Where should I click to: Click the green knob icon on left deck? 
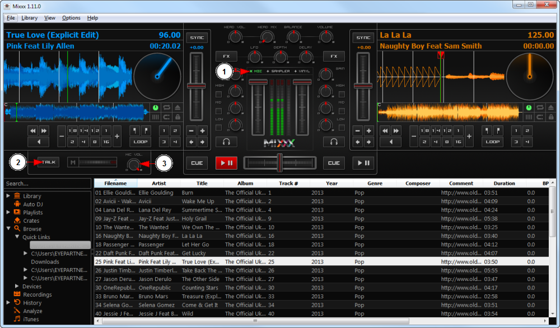[x=155, y=107]
